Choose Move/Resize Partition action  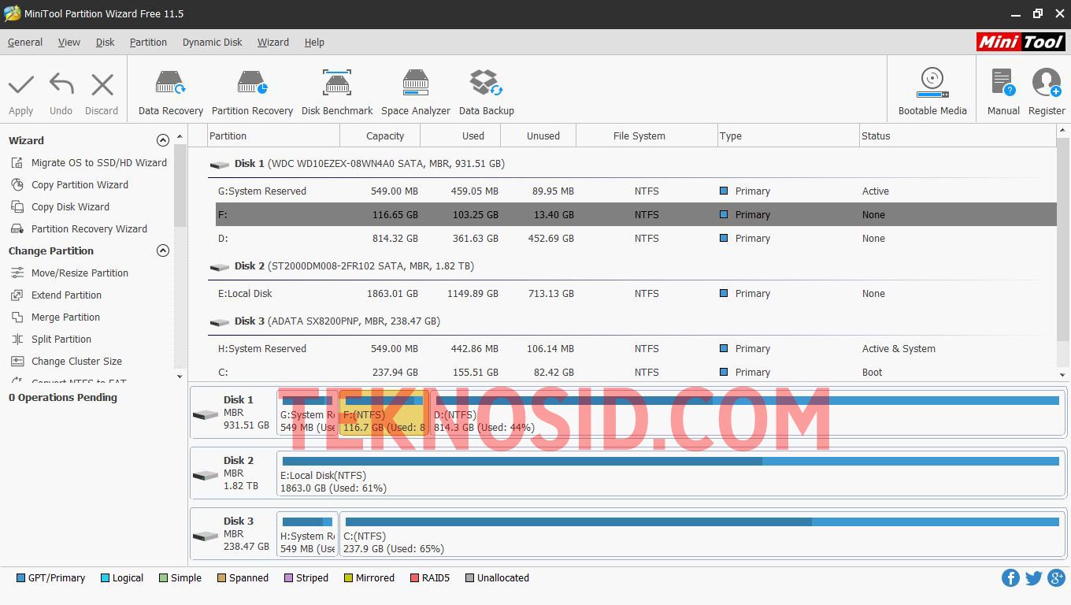pyautogui.click(x=80, y=273)
